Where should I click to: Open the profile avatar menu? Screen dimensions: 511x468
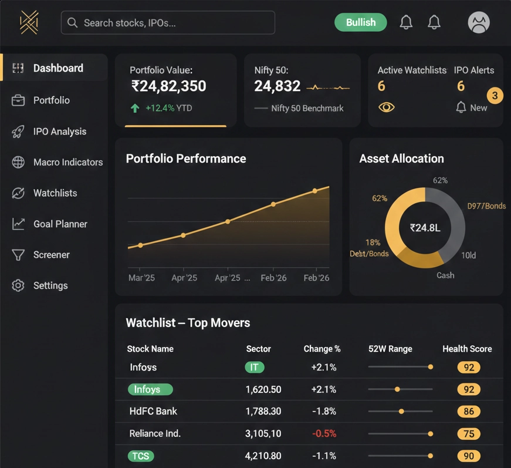point(478,22)
